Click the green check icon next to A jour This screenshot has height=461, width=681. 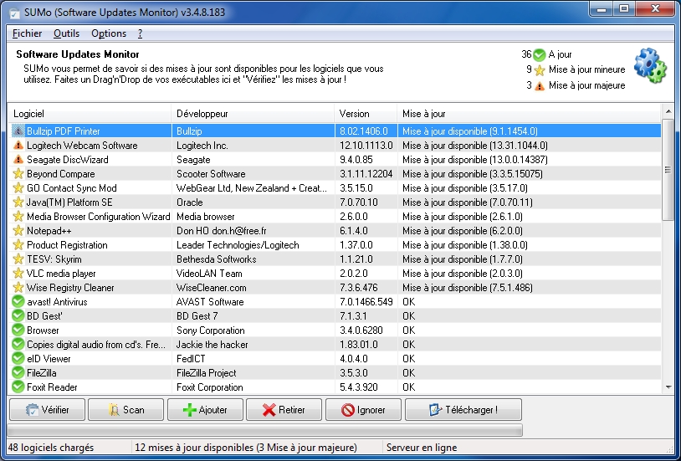[539, 54]
